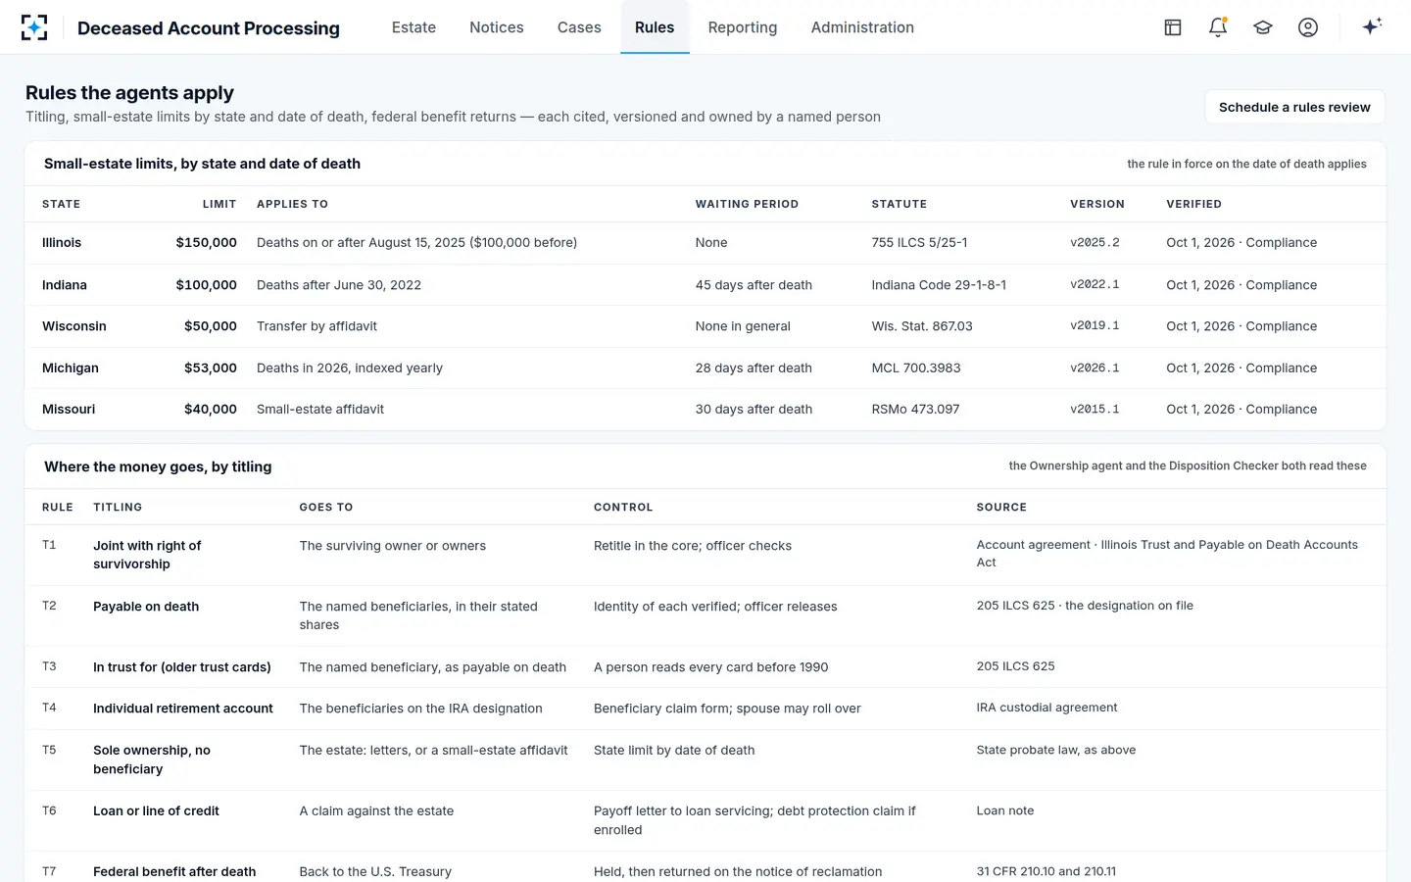Click the app logo icon

pos(34,27)
